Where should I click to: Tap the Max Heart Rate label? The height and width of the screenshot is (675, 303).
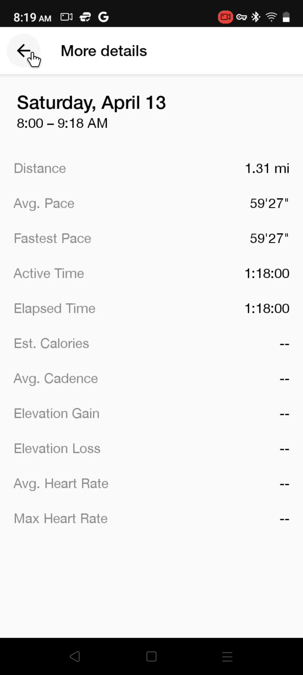coord(61,518)
